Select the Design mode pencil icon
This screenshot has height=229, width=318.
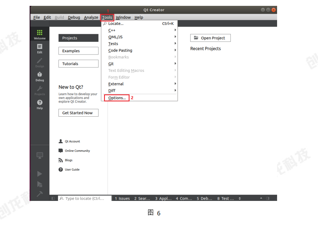(x=39, y=61)
